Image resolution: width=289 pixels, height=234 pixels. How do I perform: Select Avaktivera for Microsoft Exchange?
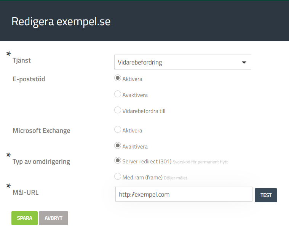118,146
